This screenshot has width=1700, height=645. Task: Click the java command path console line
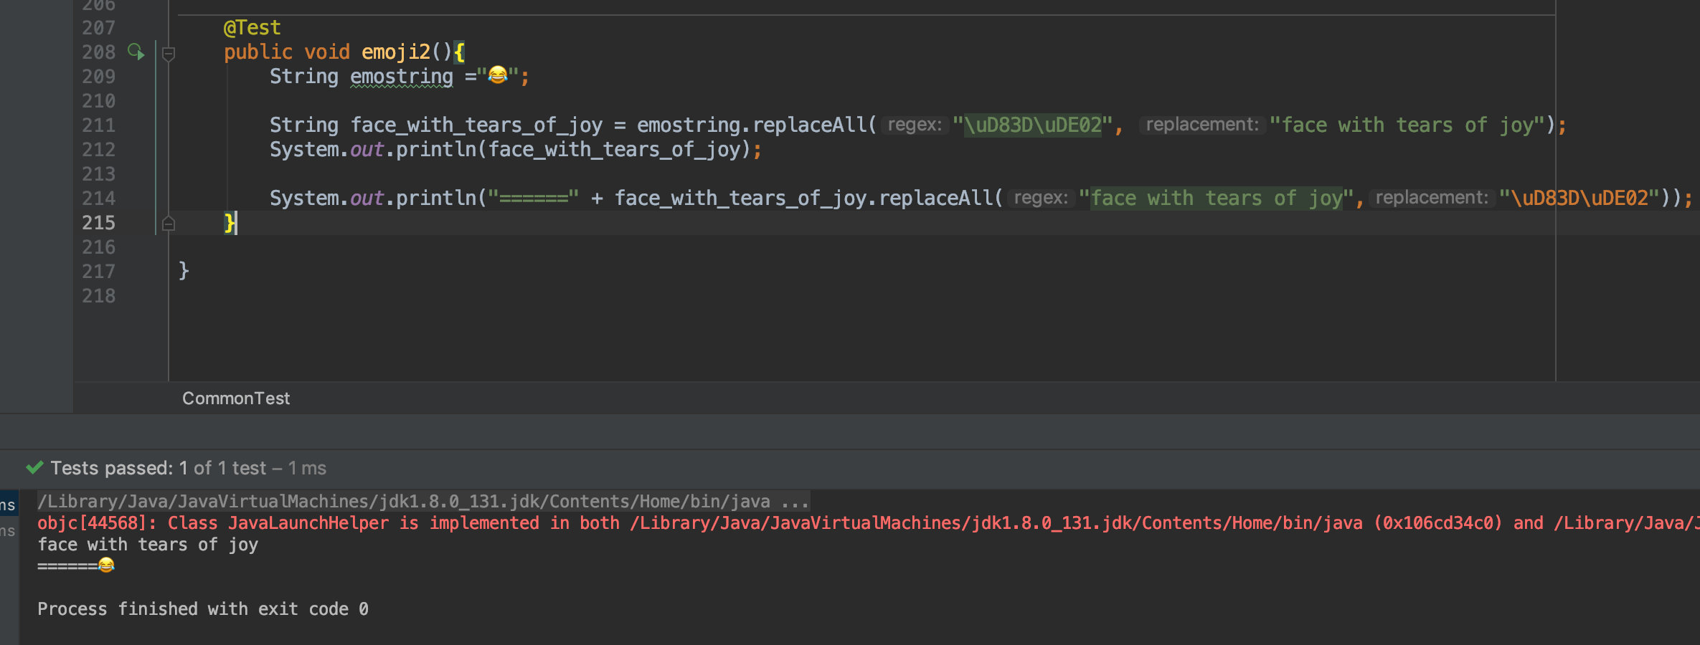(x=423, y=501)
